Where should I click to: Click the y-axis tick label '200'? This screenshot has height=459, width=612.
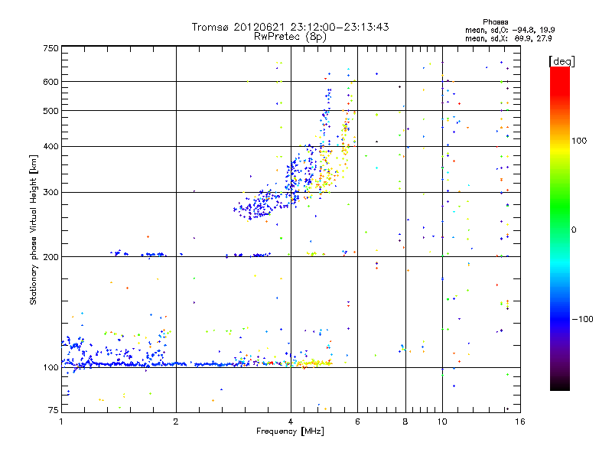[50, 257]
